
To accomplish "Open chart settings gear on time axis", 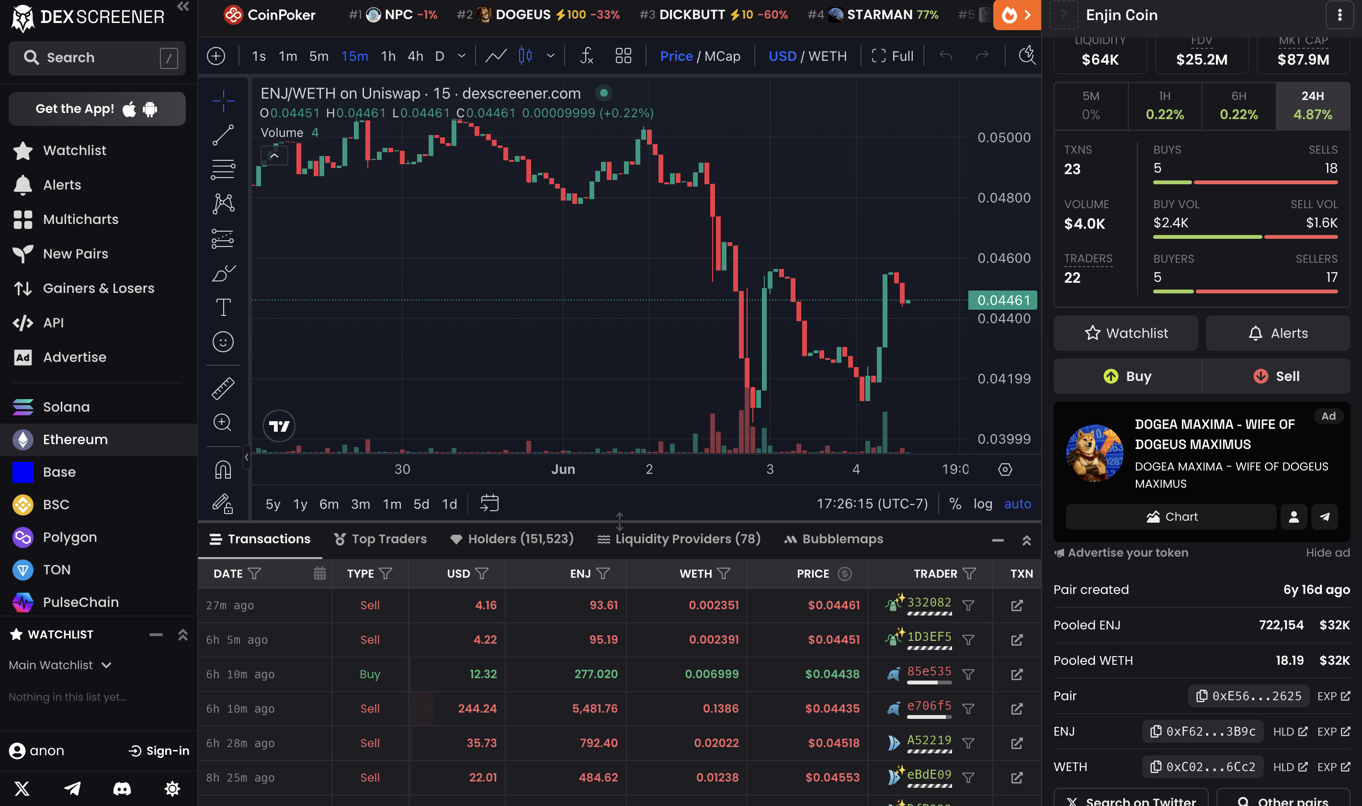I will point(1005,469).
